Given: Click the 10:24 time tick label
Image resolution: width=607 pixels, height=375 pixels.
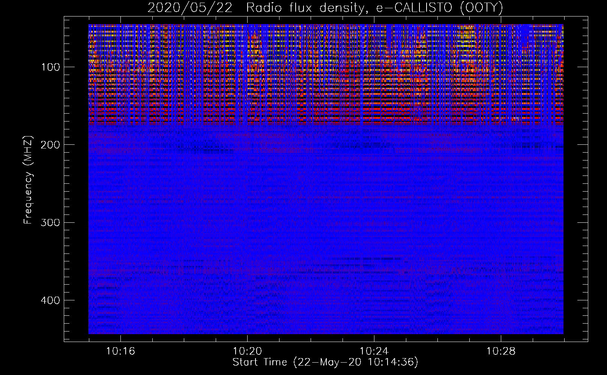Looking at the screenshot, I should (x=374, y=351).
